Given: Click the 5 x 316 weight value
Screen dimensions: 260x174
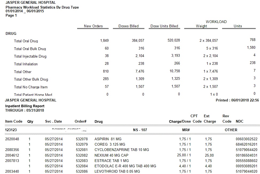Looking at the screenshot, I should click(x=212, y=48).
